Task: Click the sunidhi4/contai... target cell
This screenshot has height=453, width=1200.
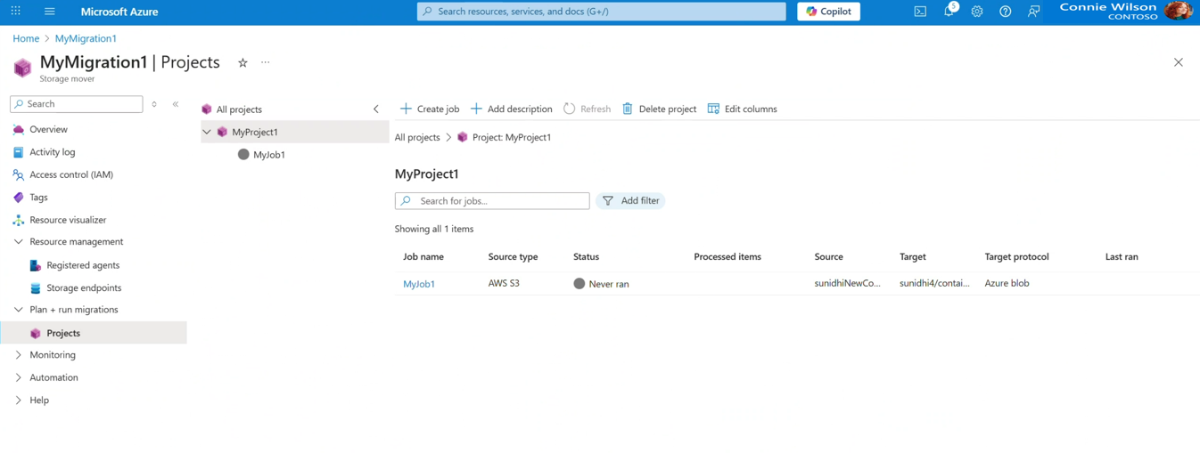Action: [934, 283]
